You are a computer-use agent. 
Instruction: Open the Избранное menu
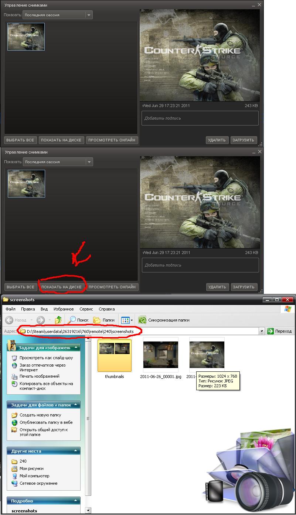[64, 309]
